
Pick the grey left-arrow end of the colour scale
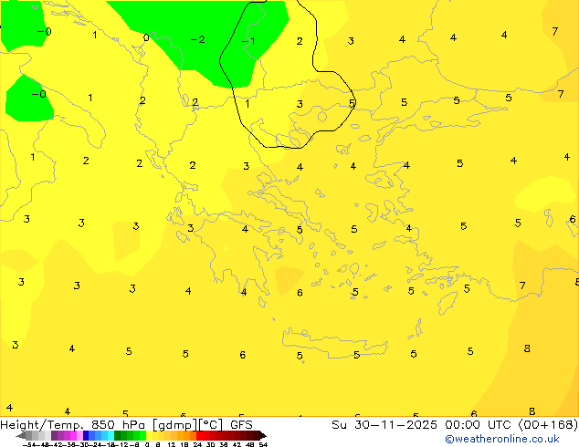pyautogui.click(x=20, y=436)
